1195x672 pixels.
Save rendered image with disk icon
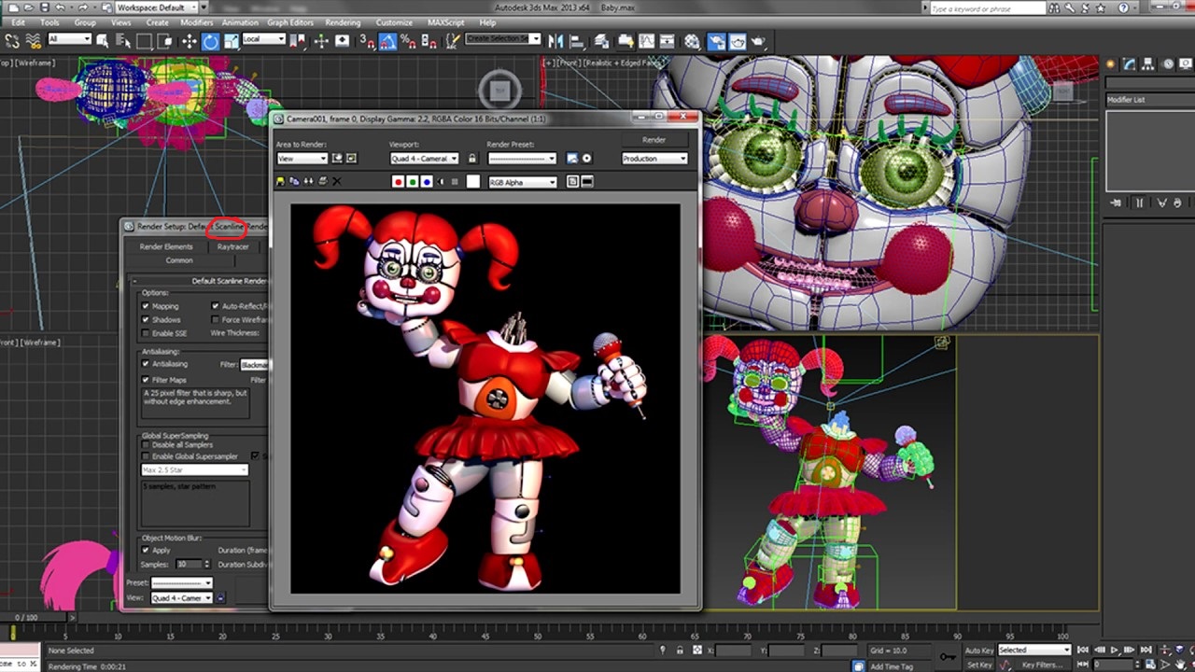(280, 182)
